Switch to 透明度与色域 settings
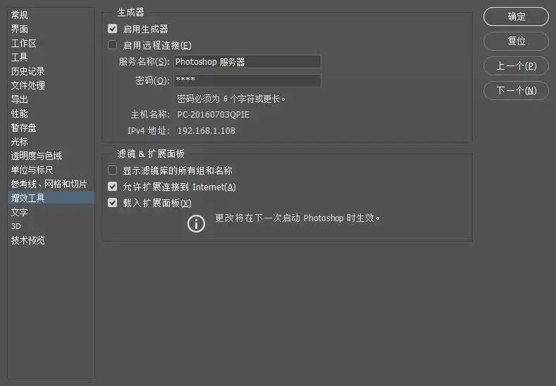 point(37,156)
